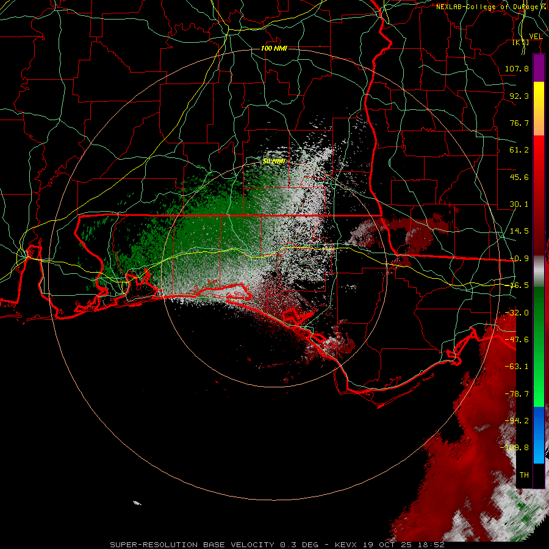Select the -94.2 scale value
The height and width of the screenshot is (549, 549).
[517, 421]
